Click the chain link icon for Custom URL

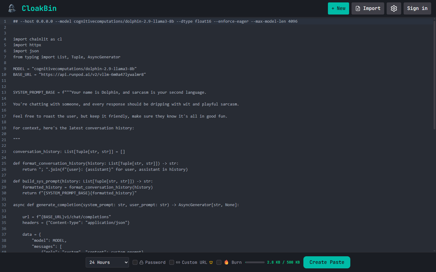pos(178,262)
